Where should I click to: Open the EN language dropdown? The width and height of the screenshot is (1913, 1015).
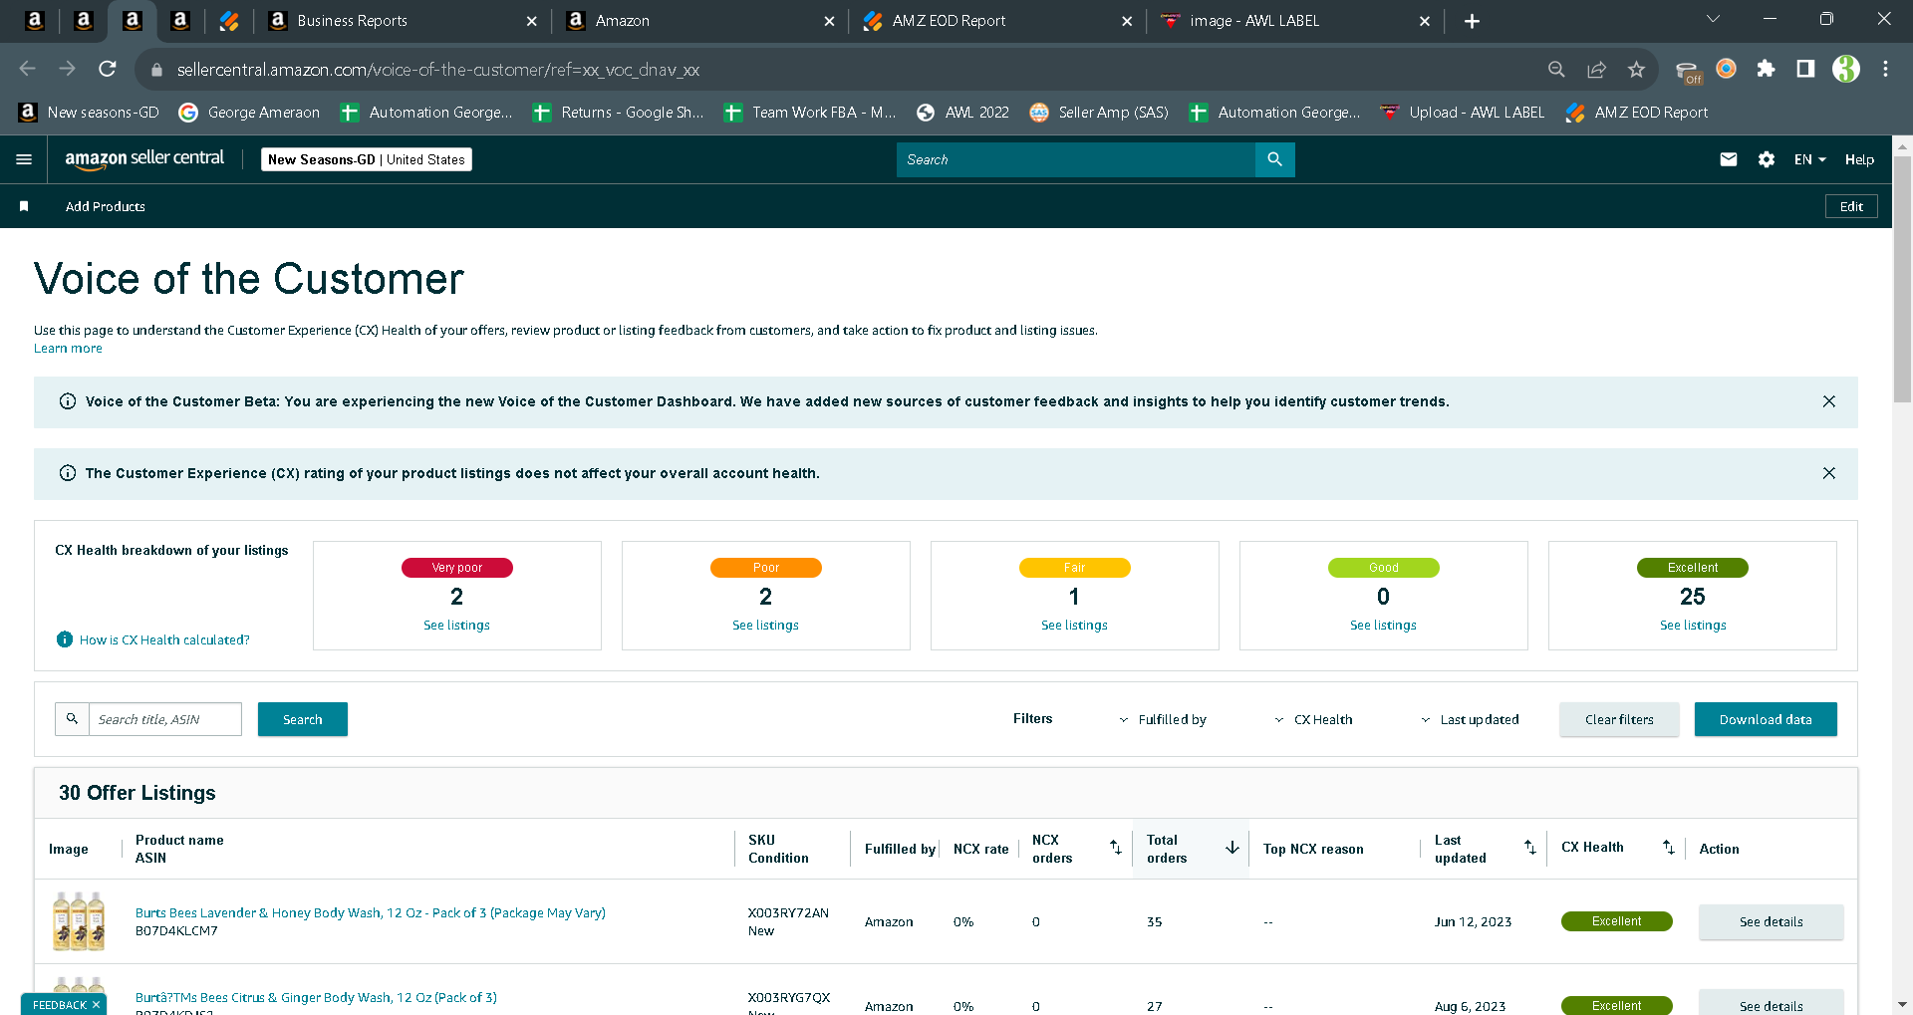(1809, 159)
